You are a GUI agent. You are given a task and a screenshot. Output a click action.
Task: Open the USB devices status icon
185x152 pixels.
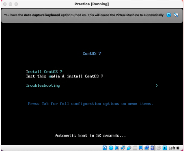click(x=129, y=148)
